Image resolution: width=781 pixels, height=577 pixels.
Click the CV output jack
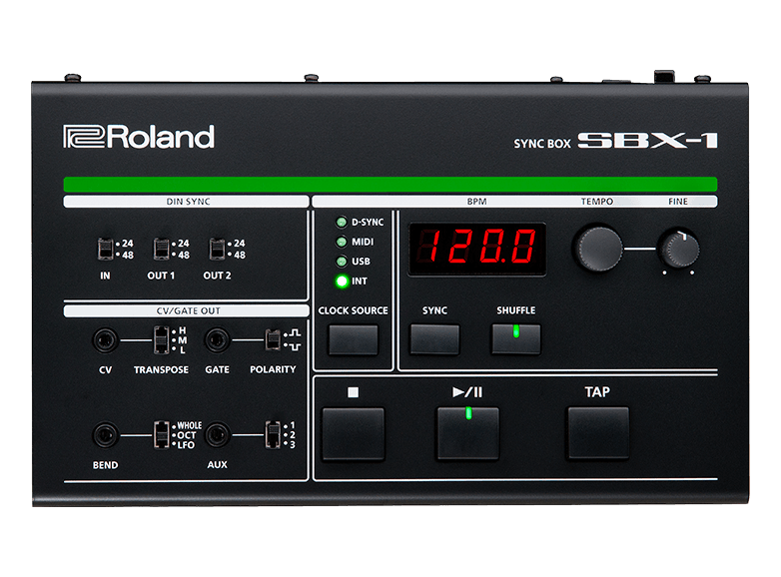point(106,340)
